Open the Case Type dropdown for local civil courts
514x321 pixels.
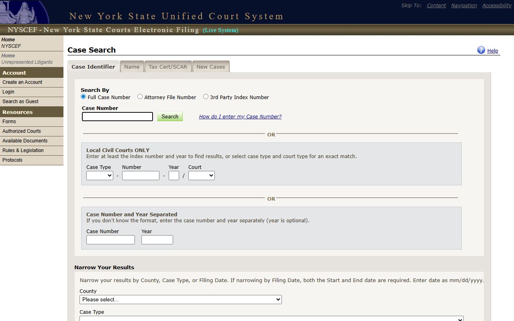[x=100, y=175]
